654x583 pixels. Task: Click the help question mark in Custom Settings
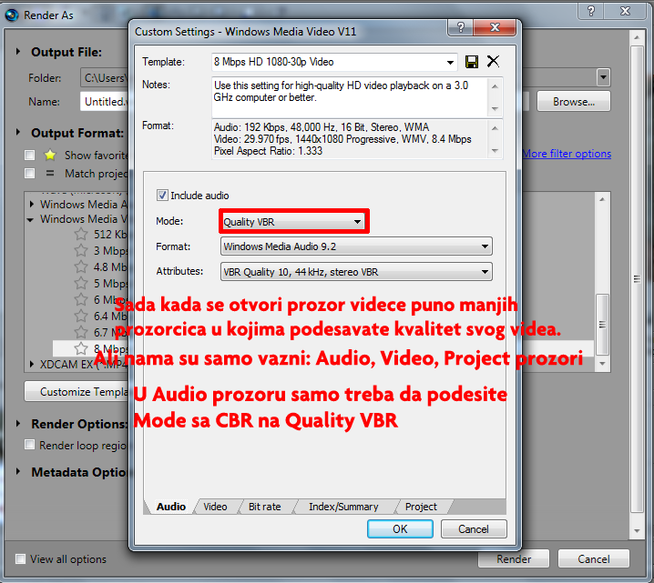(x=461, y=27)
